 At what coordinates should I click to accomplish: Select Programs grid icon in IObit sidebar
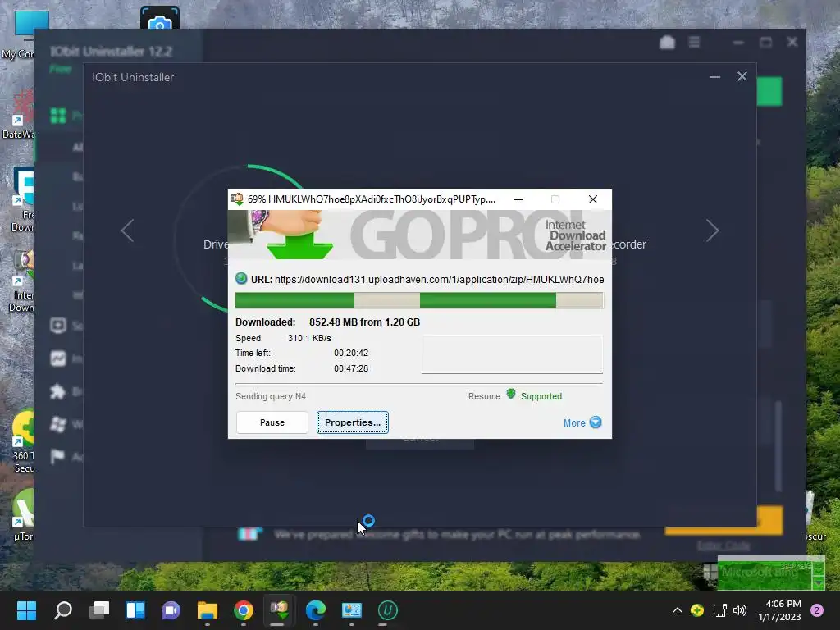58,116
